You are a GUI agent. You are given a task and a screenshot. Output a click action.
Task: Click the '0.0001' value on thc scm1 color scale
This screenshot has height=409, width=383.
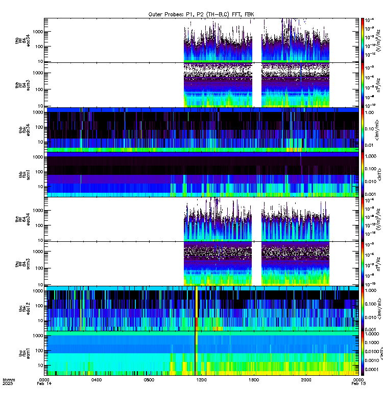pyautogui.click(x=372, y=369)
